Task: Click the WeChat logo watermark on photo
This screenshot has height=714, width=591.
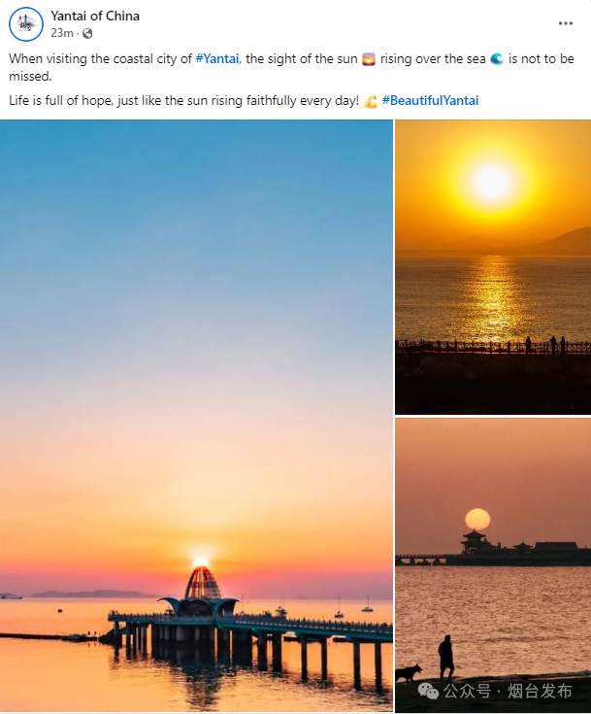Action: coord(428,691)
